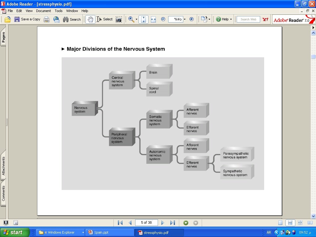Click the page number field 5 of 38
The image size is (316, 237).
[147, 223]
